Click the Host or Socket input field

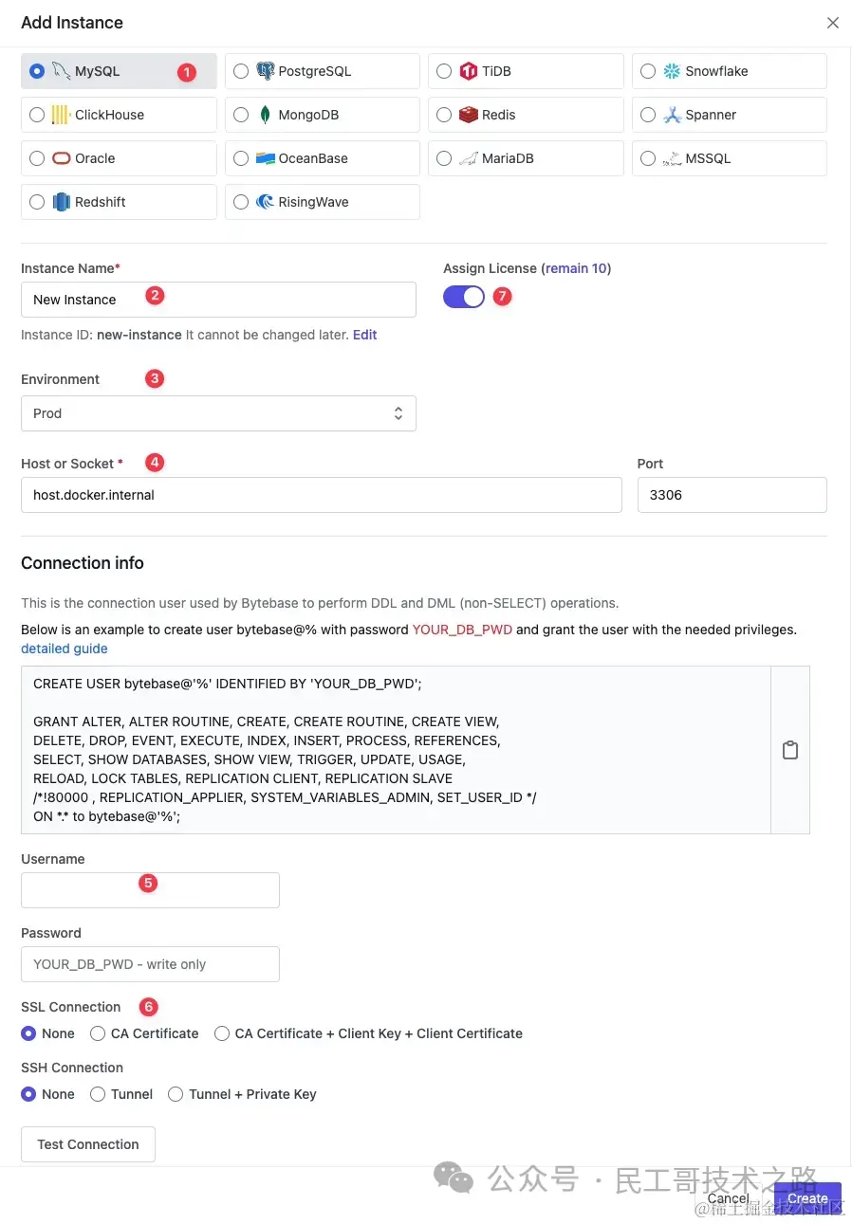[322, 495]
